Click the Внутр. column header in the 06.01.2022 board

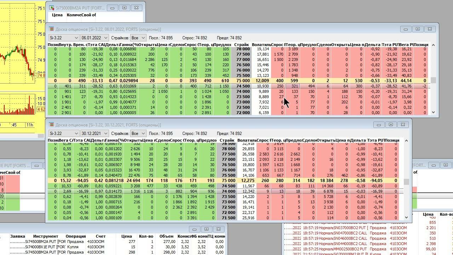pos(65,45)
